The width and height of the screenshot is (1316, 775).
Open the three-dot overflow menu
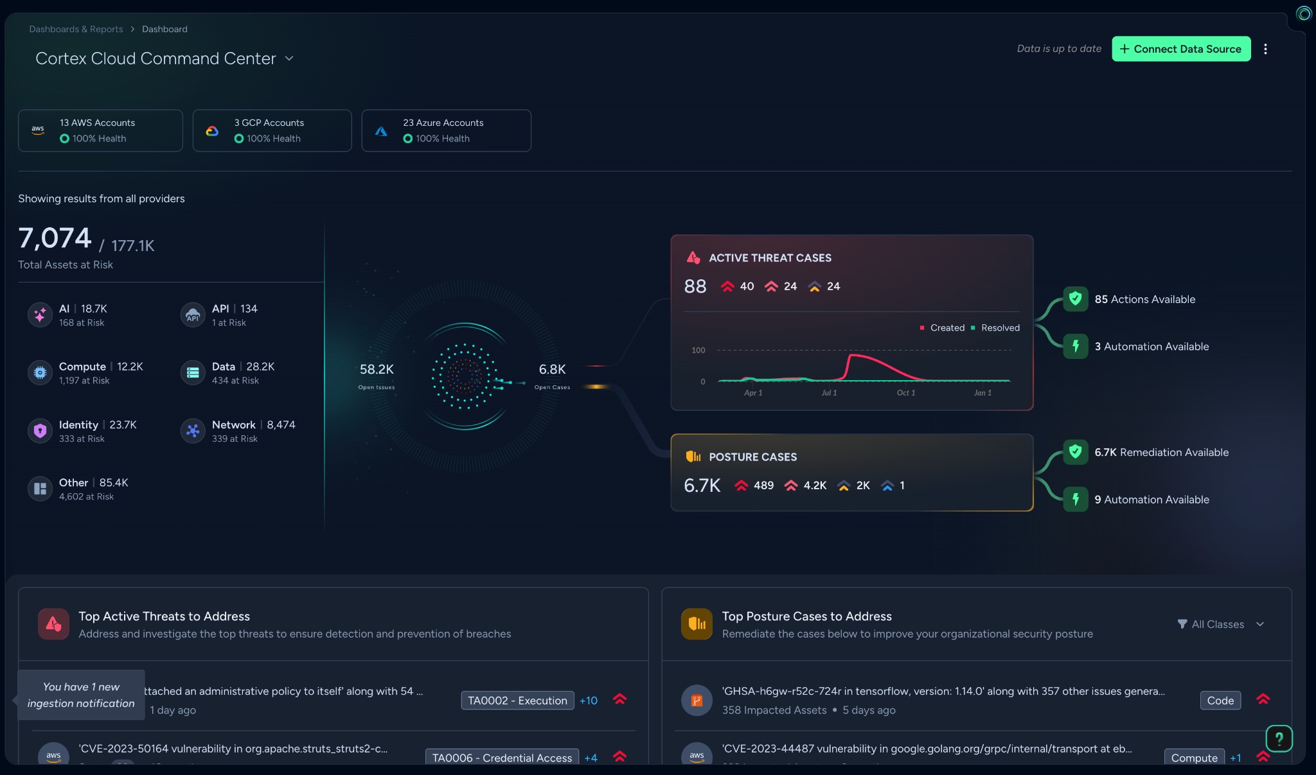[1266, 49]
